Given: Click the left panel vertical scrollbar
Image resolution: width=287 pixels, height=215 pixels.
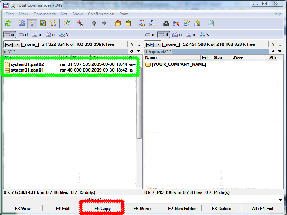Looking at the screenshot, I should [139, 103].
